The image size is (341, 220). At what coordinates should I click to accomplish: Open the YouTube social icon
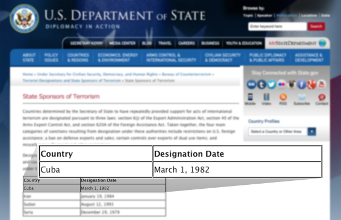tap(322, 84)
